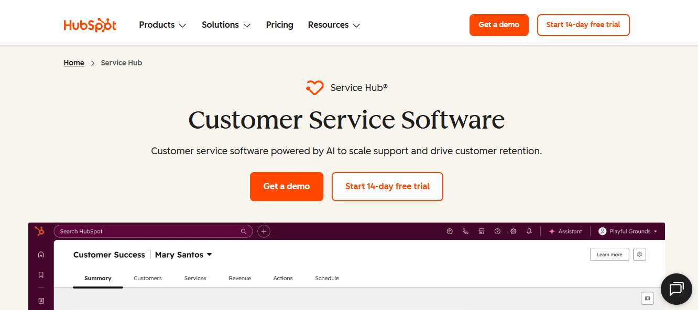
Task: Expand the Products navigation dropdown
Action: (x=162, y=25)
